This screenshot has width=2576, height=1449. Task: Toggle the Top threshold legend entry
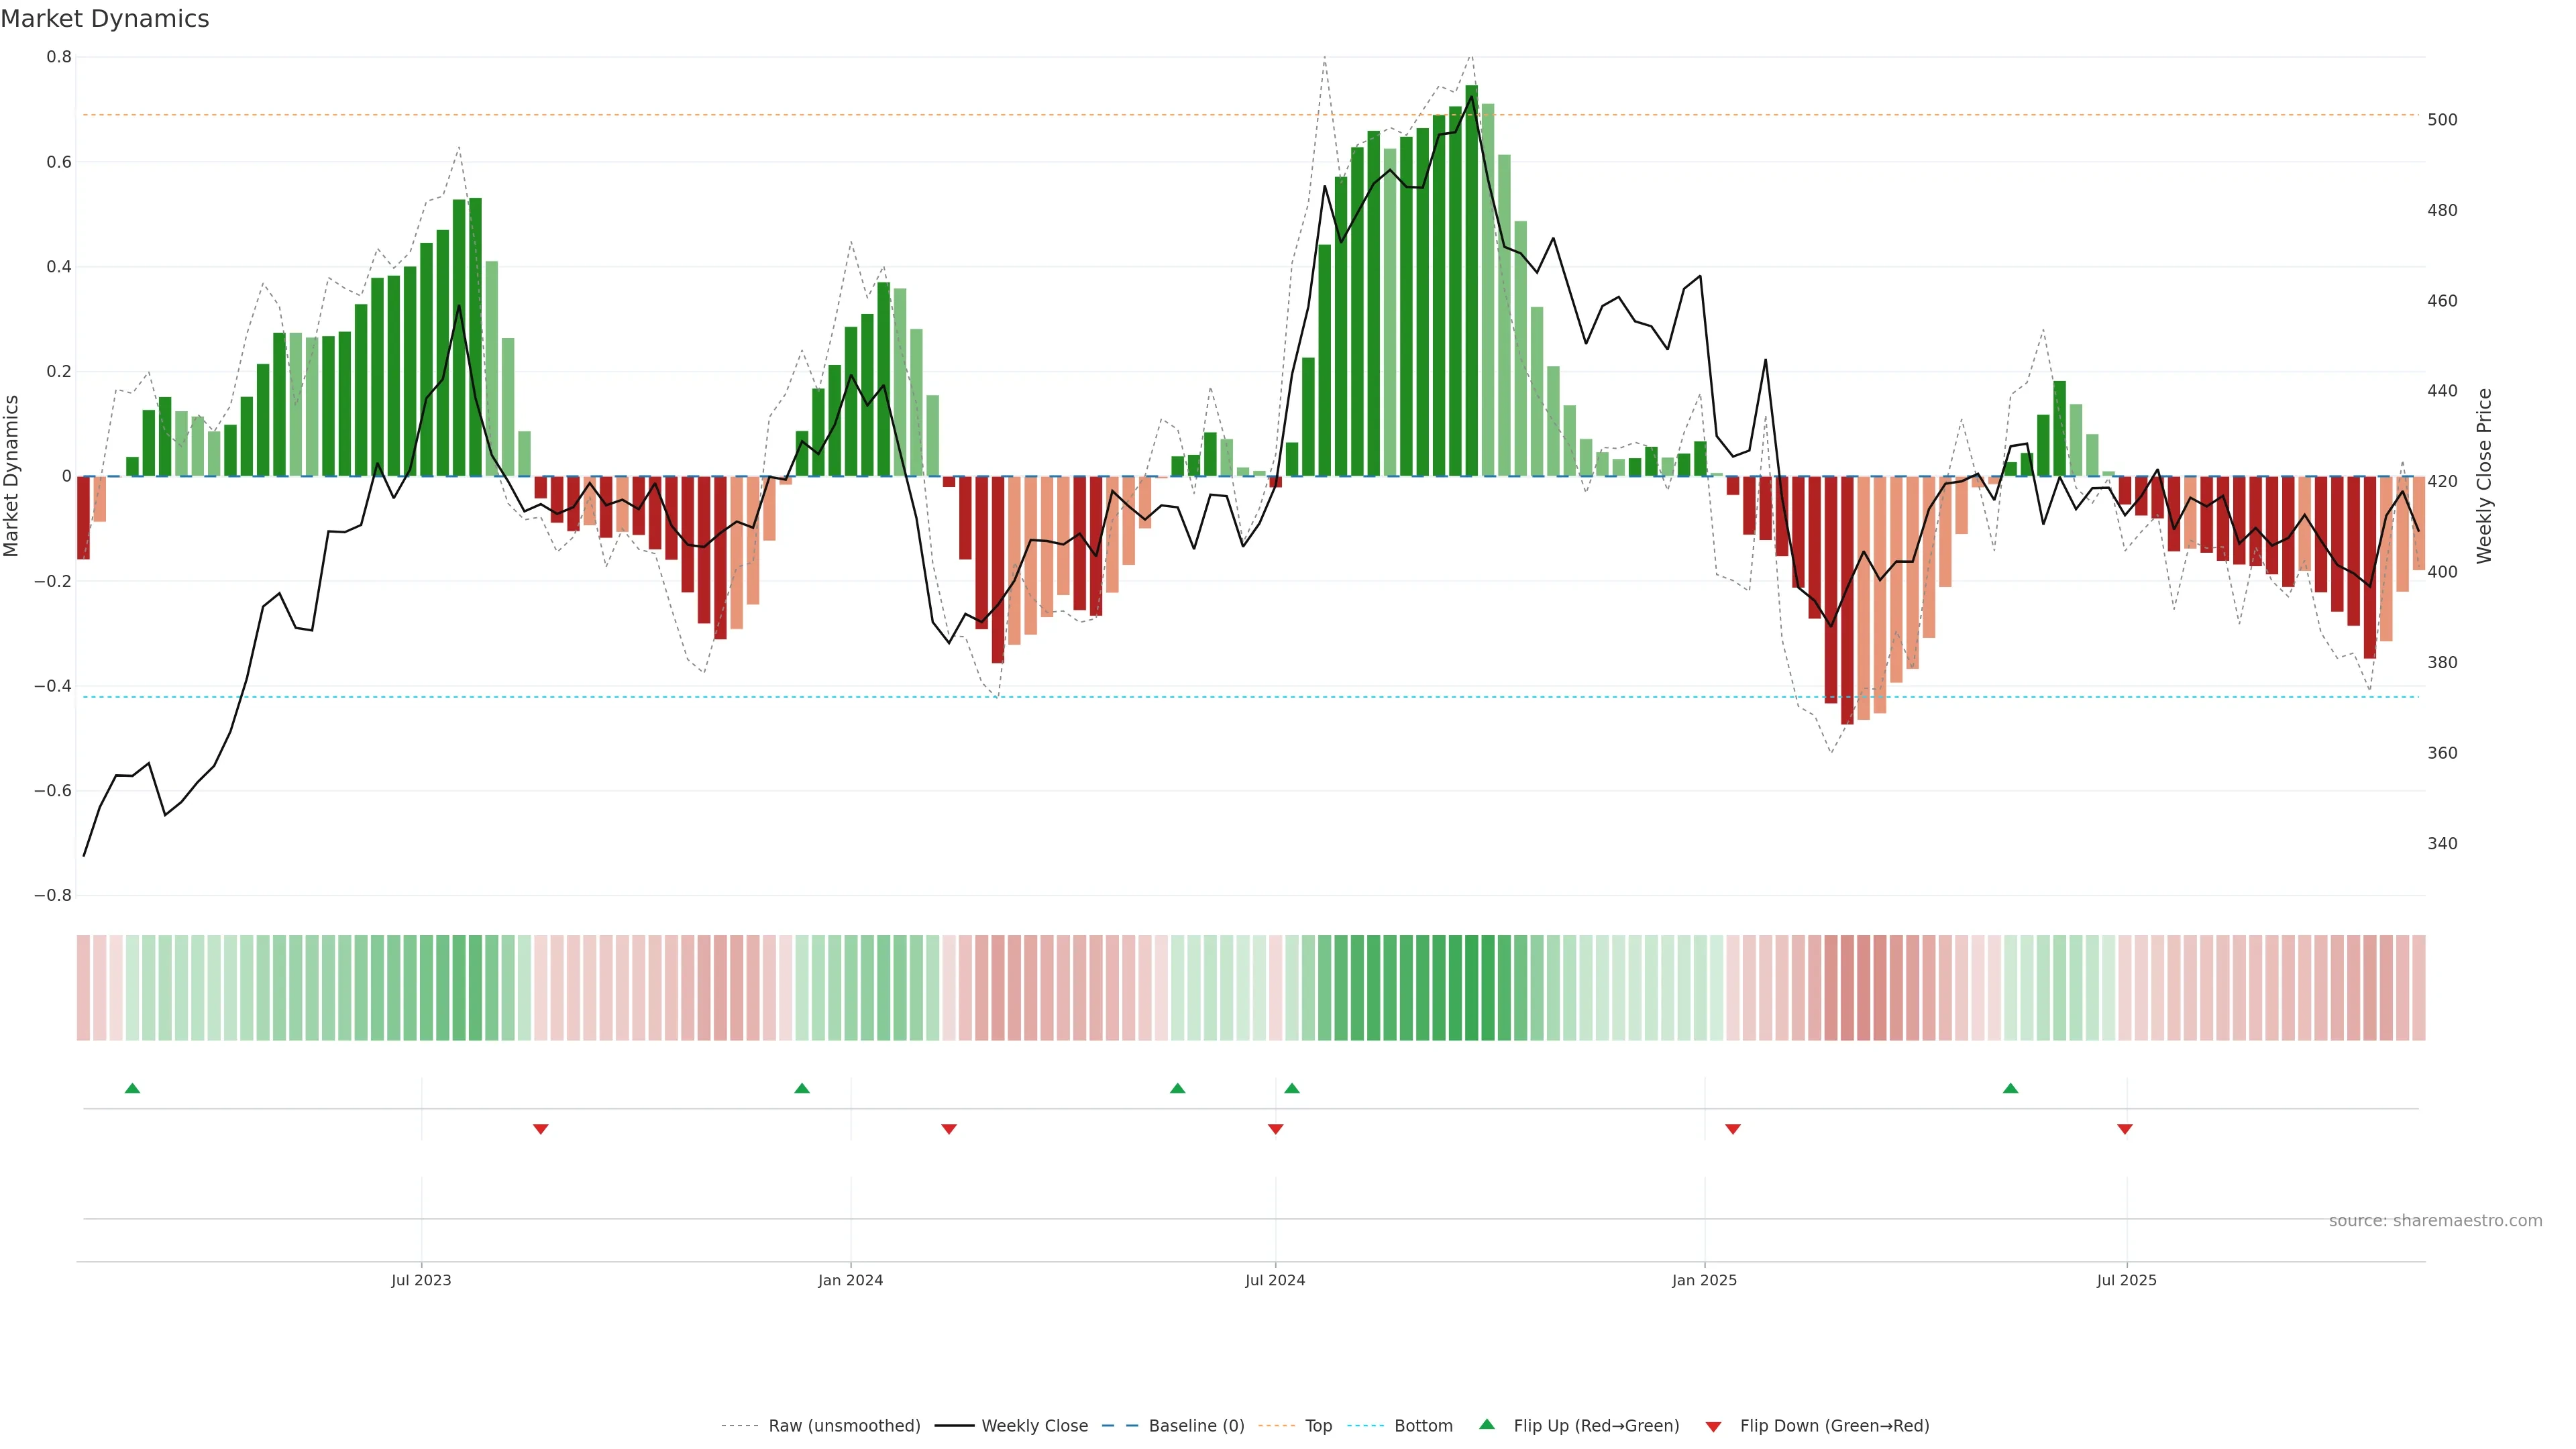1318,1426
